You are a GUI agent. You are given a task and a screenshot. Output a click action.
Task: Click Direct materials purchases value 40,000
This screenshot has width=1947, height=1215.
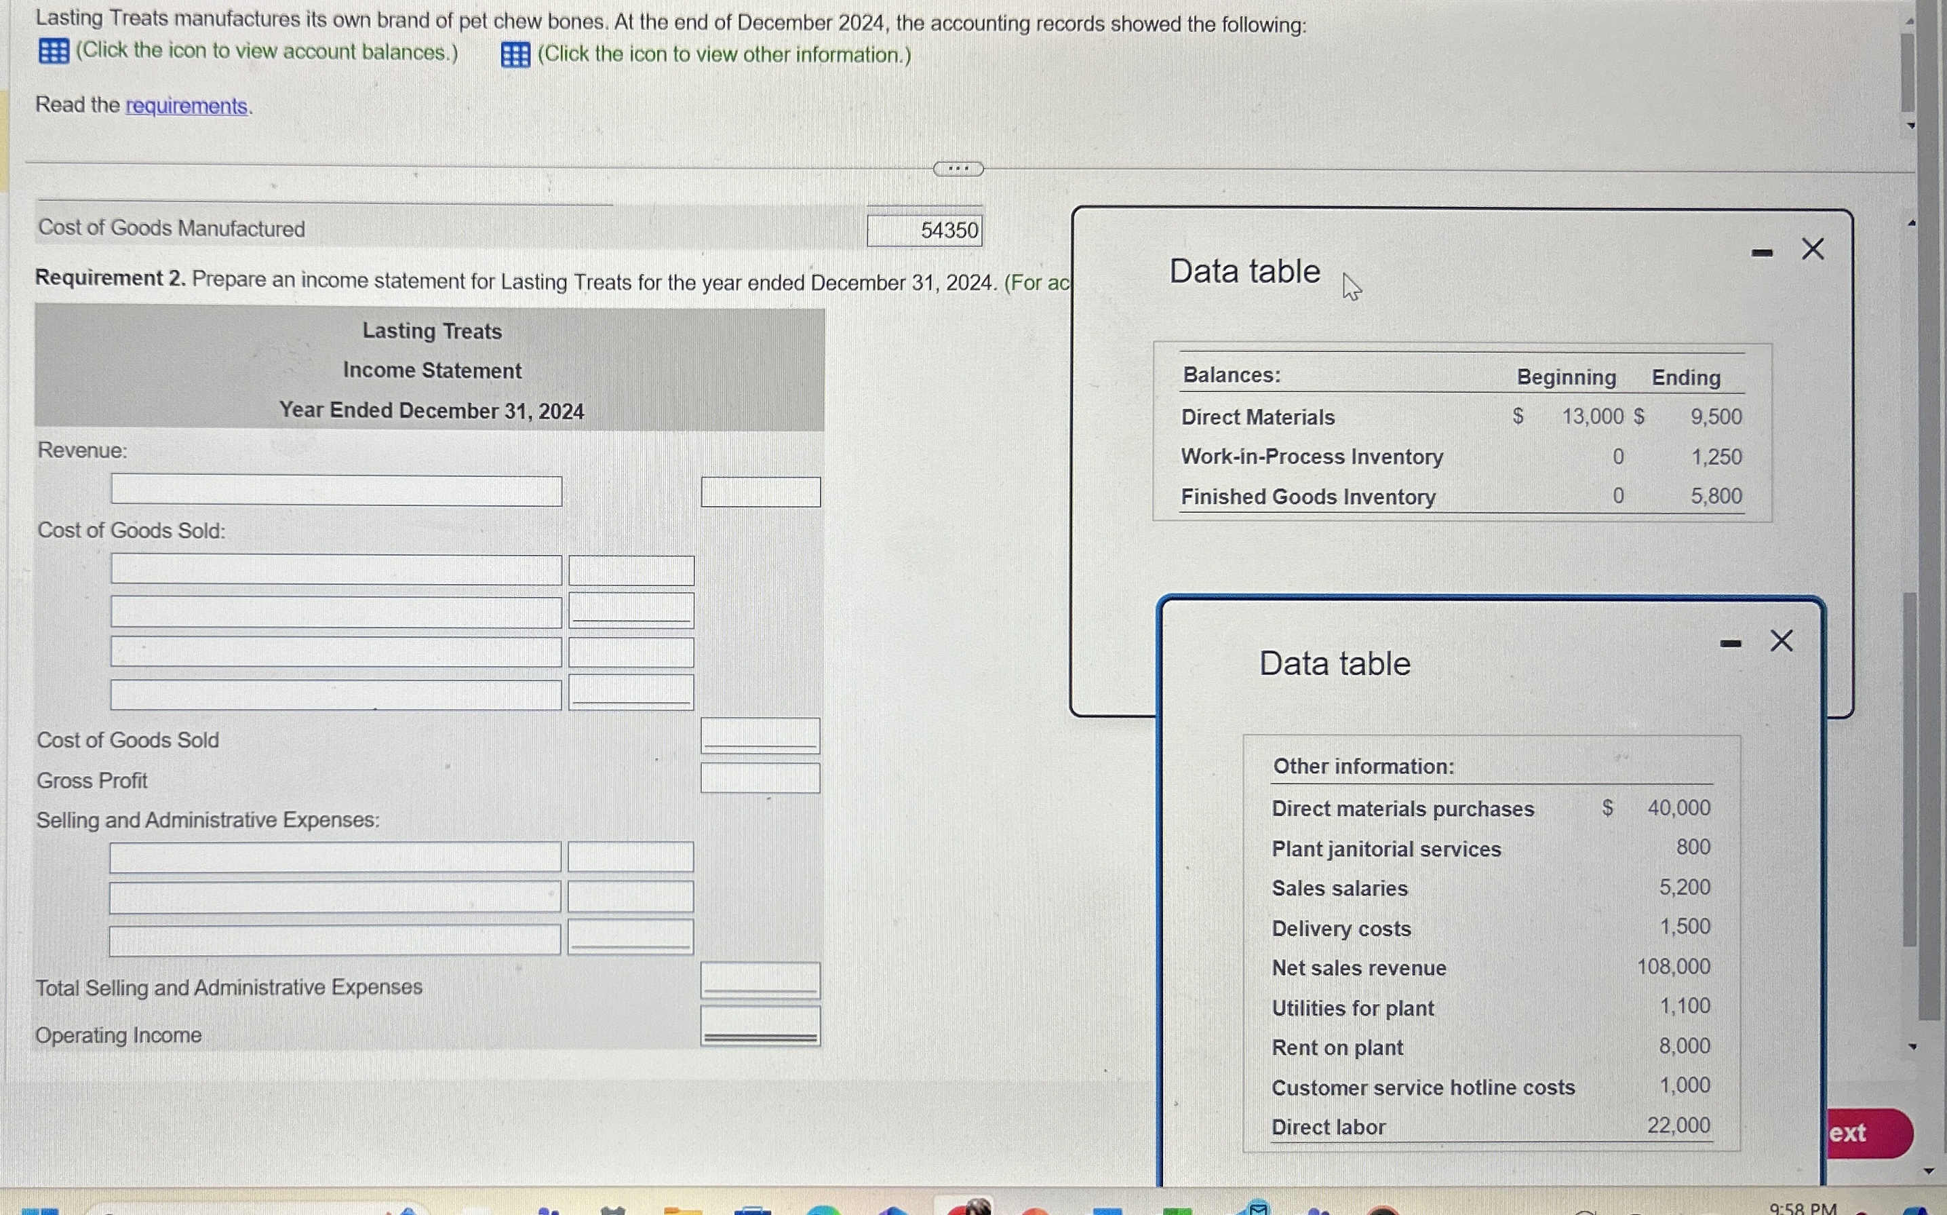[x=1678, y=807]
